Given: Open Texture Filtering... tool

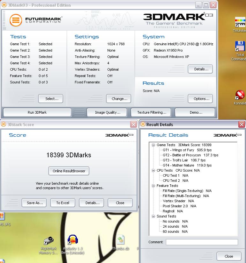Looking at the screenshot, I should point(151,112).
